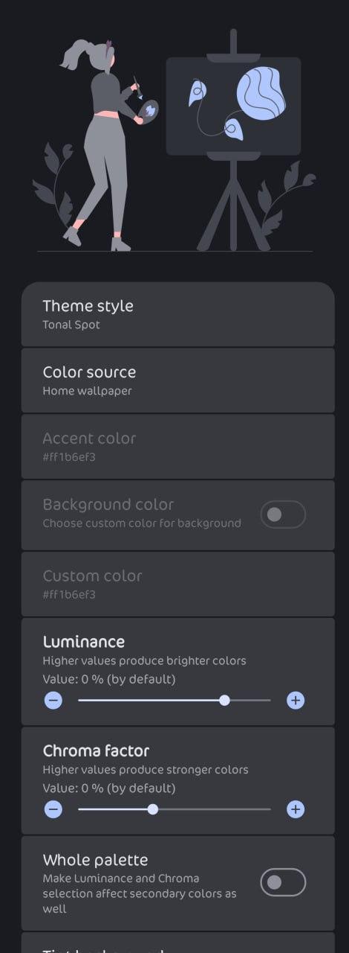The width and height of the screenshot is (349, 953).
Task: Tap the leafy plant behind the painter
Action: point(53,182)
